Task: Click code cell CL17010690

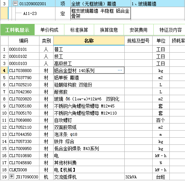Action: pyautogui.click(x=24, y=156)
